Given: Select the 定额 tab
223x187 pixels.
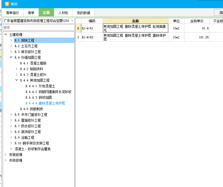Looking at the screenshot, I should (46, 13).
